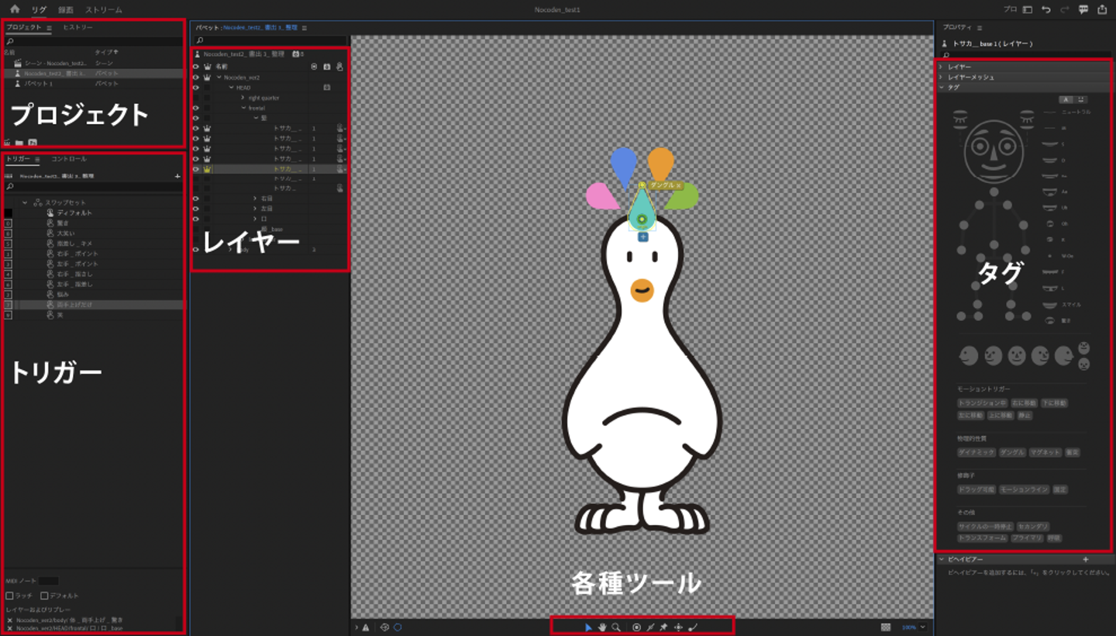Screen dimensions: 1116x636
Task: Click the ダングル tag button
Action: pyautogui.click(x=1011, y=452)
